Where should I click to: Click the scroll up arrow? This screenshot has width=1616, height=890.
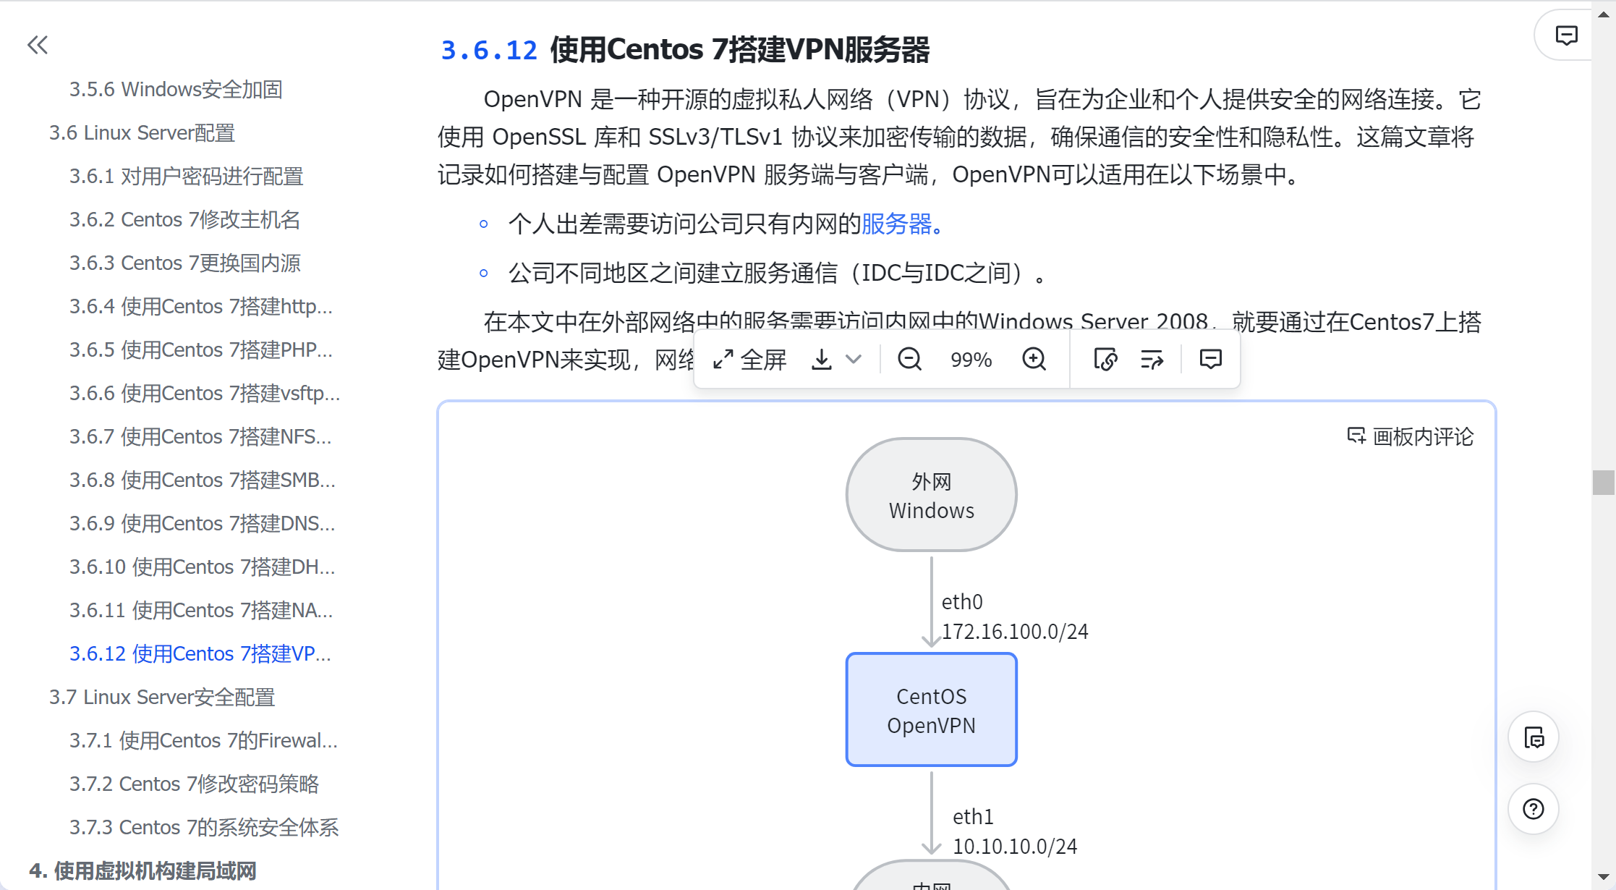pos(1603,13)
